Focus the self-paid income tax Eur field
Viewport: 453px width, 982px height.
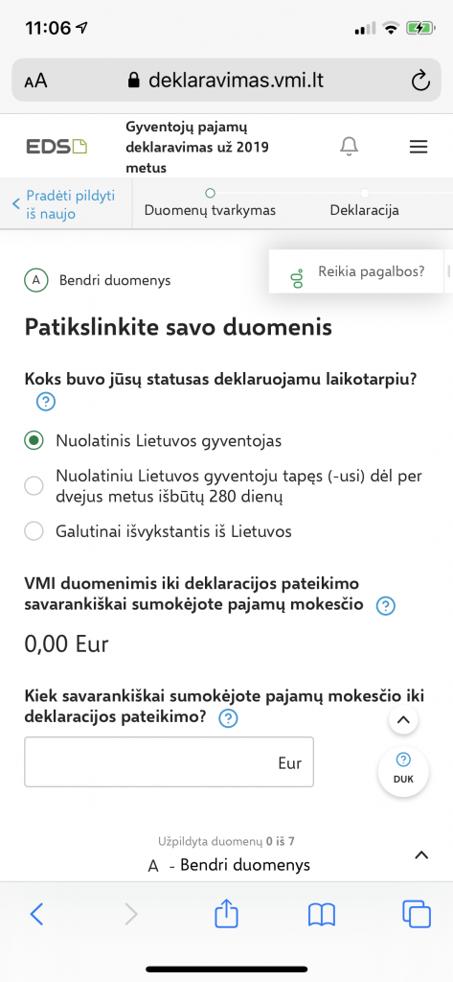pos(169,762)
